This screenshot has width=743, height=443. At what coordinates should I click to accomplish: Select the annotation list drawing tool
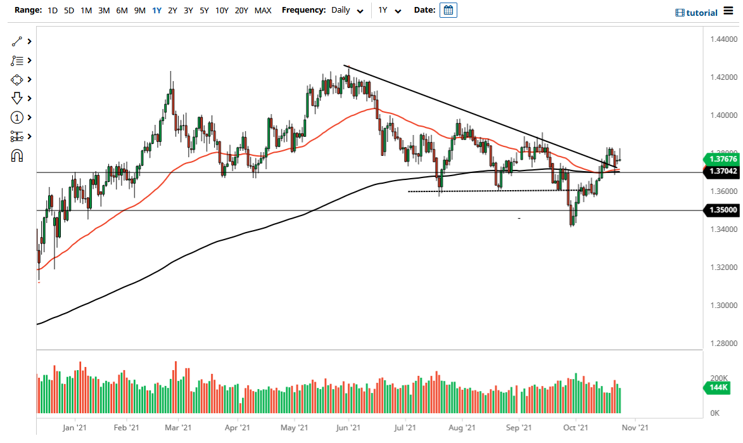(18, 60)
